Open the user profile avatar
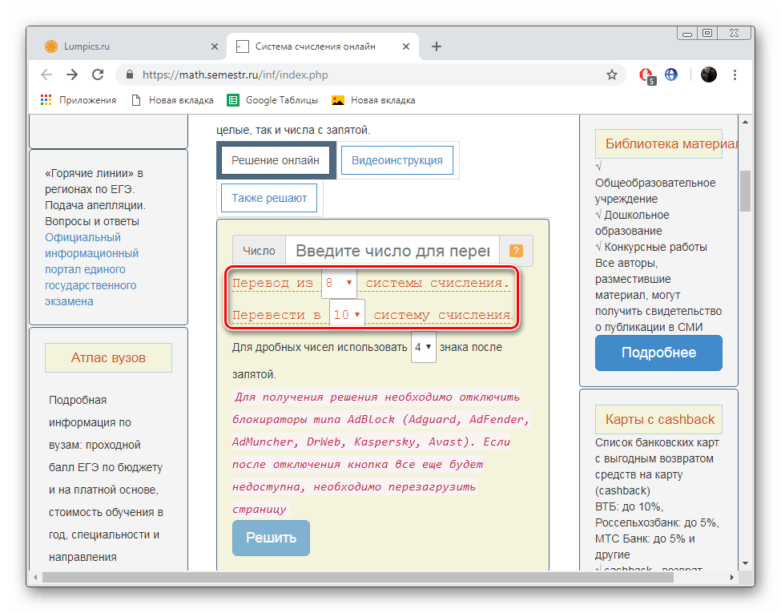781x613 pixels. tap(708, 75)
